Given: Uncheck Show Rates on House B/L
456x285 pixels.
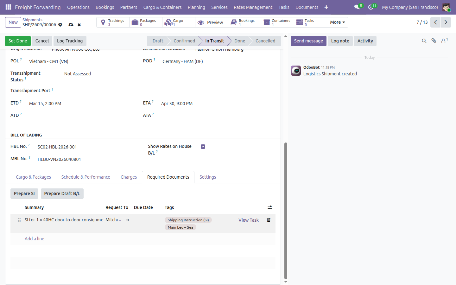Looking at the screenshot, I should [x=203, y=147].
